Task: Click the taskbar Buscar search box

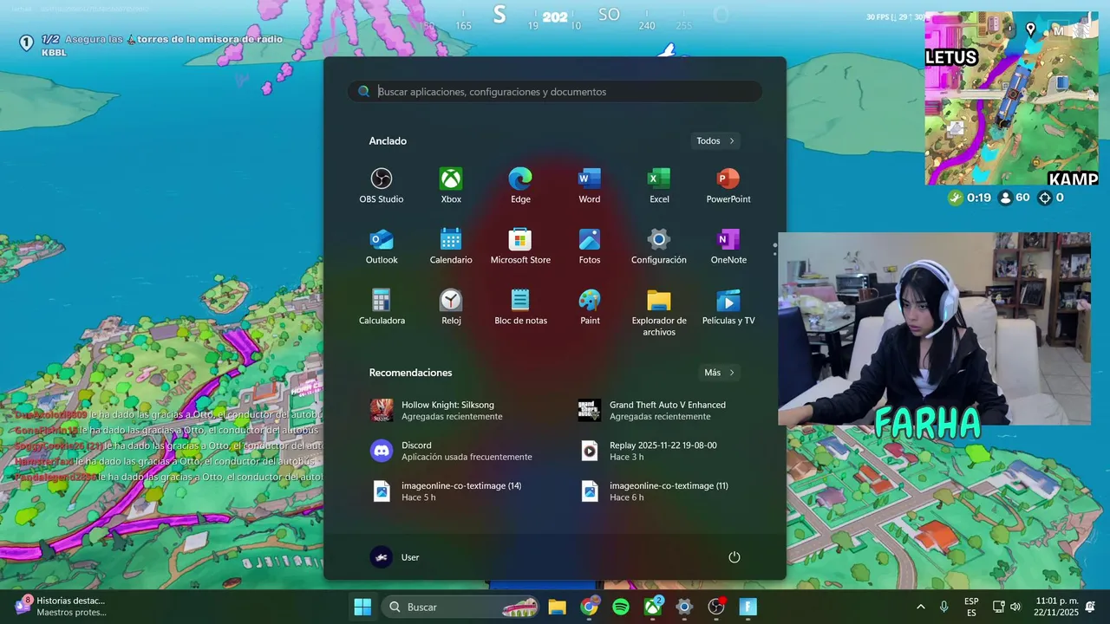Action: click(460, 607)
